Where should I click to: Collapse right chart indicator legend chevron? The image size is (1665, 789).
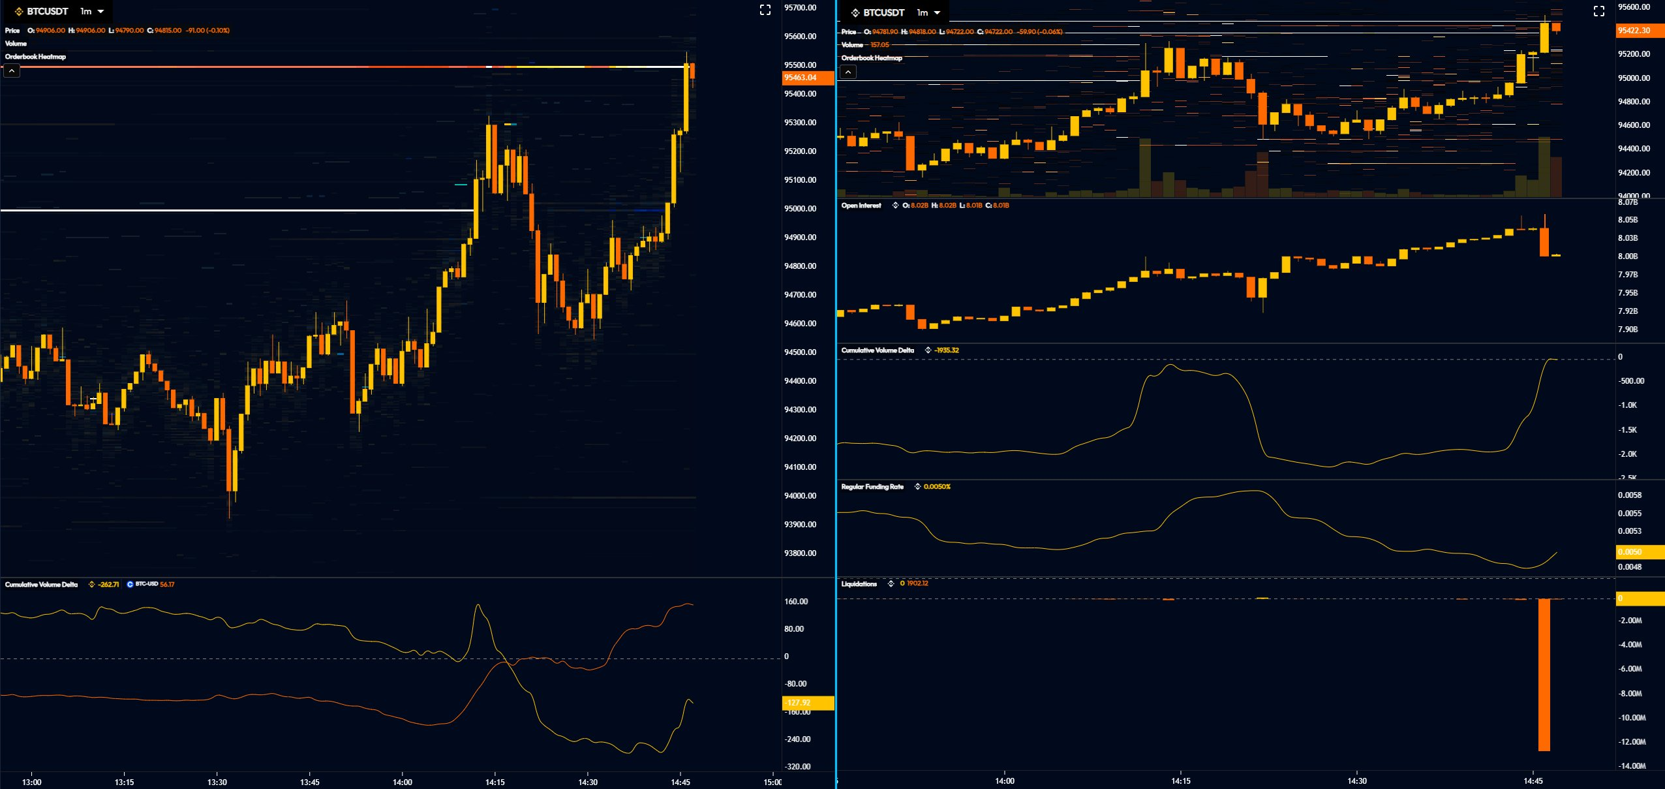pos(848,72)
